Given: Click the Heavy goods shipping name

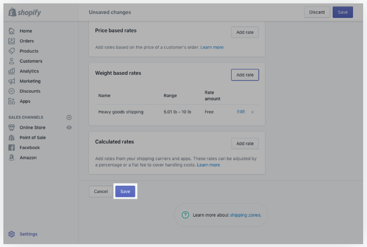Looking at the screenshot, I should [x=121, y=112].
